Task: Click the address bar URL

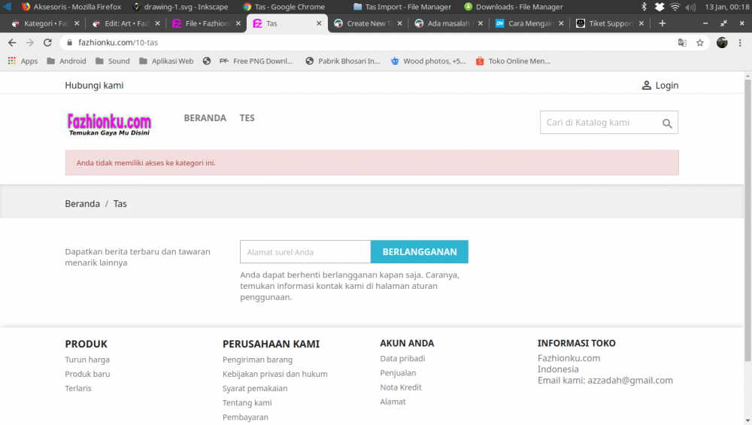Action: 118,43
